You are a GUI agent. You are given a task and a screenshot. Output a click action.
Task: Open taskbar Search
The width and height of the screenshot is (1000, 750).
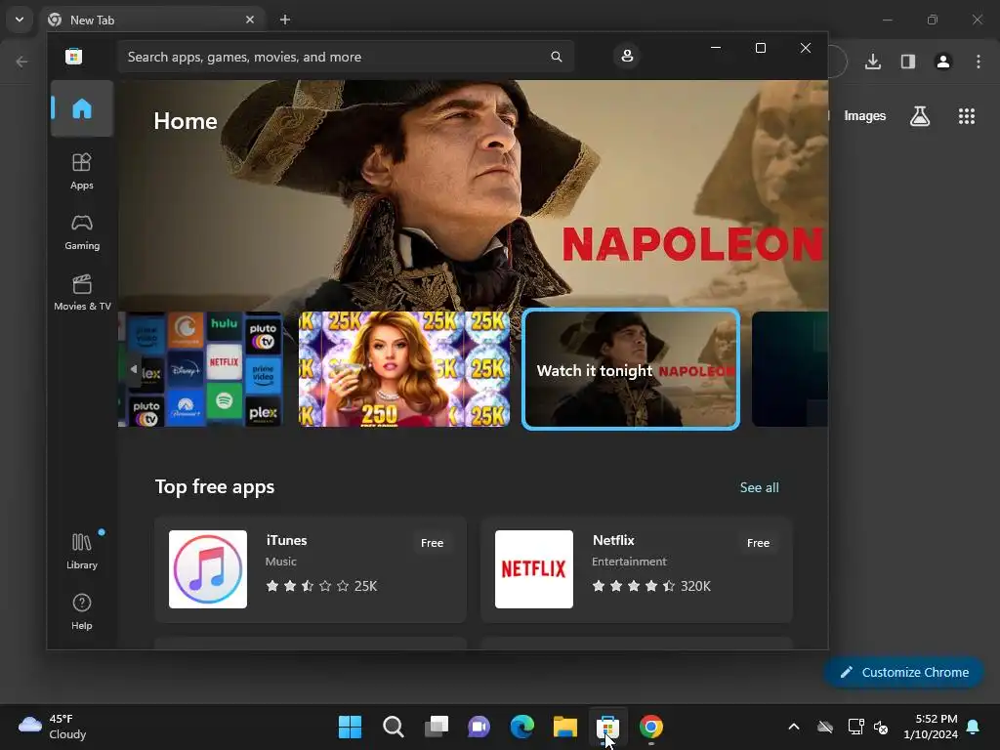coord(393,727)
